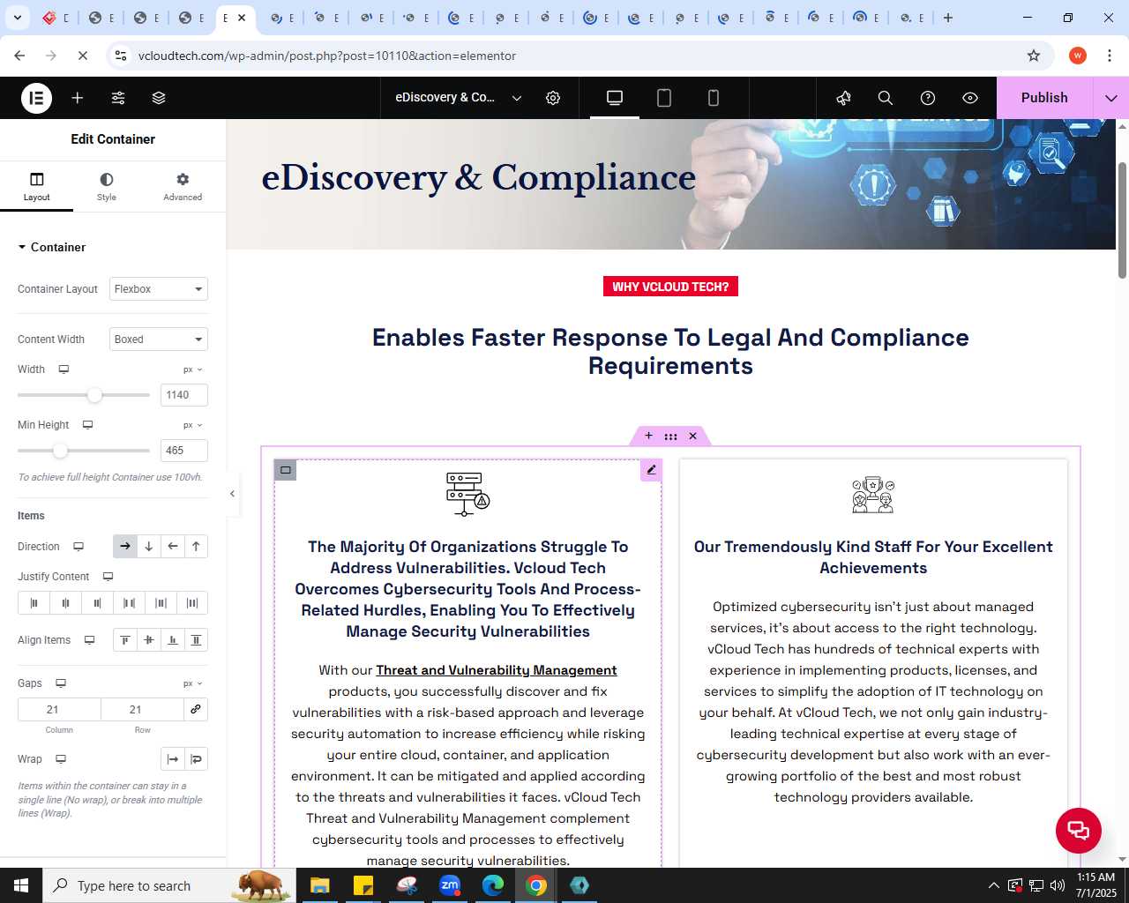The width and height of the screenshot is (1129, 903).
Task: Collapse the Container section
Action: pos(52,247)
